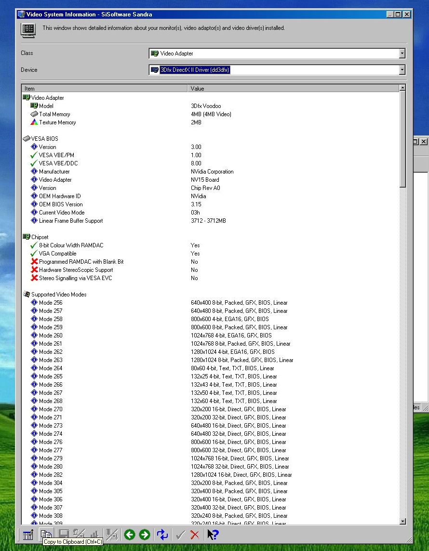Viewport: 429px width, 551px height.
Task: Click the greyed-out save floppy disk icon
Action: 64,535
